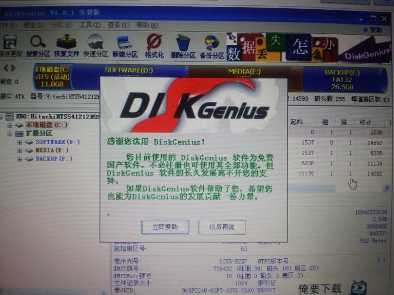The width and height of the screenshot is (394, 295).
Task: Select BACKUP (F:) label in the tree
Action: tap(54, 159)
